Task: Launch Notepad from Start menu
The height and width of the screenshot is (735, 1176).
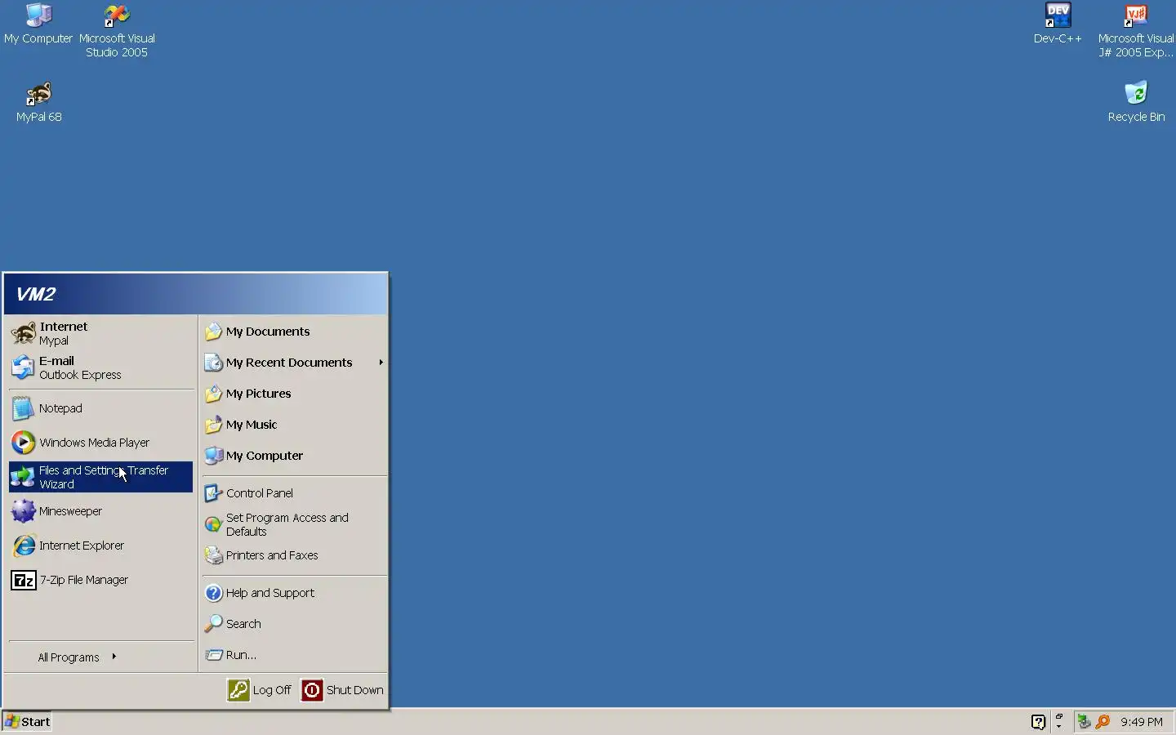Action: 101,408
